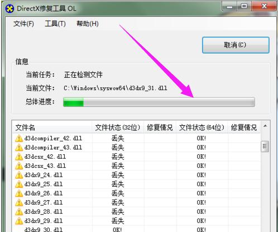278x232 pixels.
Task: Click the file list scrollbar up arrow
Action: click(265, 126)
